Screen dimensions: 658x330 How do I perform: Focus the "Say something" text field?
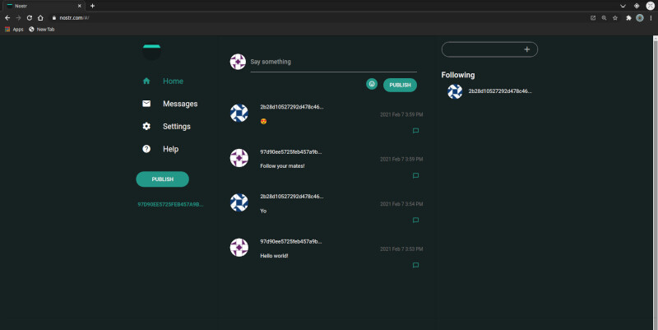pyautogui.click(x=334, y=62)
